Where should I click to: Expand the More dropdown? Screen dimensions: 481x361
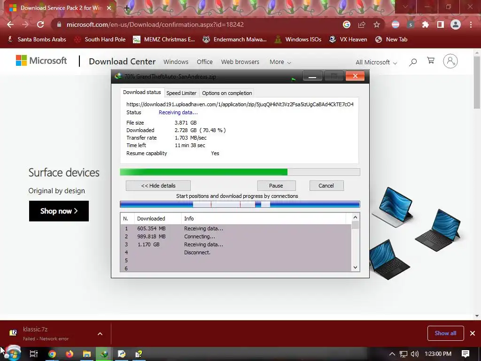point(280,62)
